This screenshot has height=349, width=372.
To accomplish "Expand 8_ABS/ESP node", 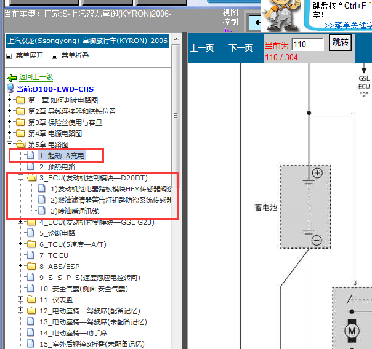I will click(21, 265).
